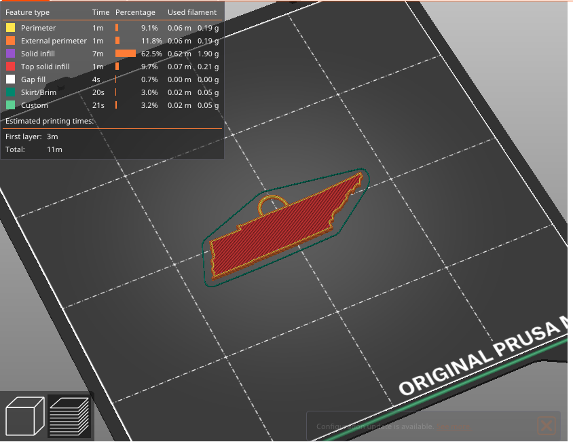Screen dimensions: 573x442
Task: Toggle External perimeter feature visibility by its label
Action: 54,41
